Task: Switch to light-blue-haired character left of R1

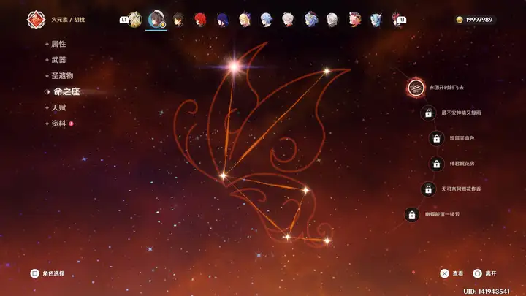Action: click(376, 20)
